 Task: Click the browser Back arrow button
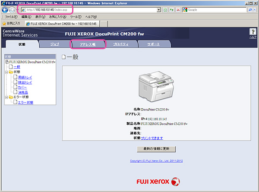(x=5, y=9)
